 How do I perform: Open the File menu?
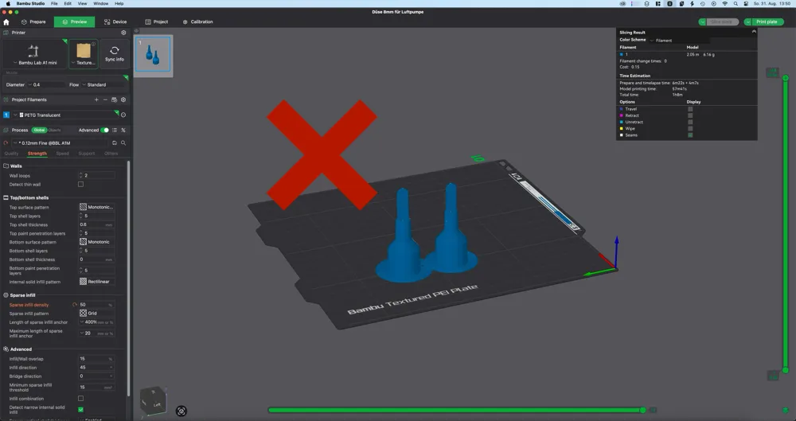pos(54,3)
